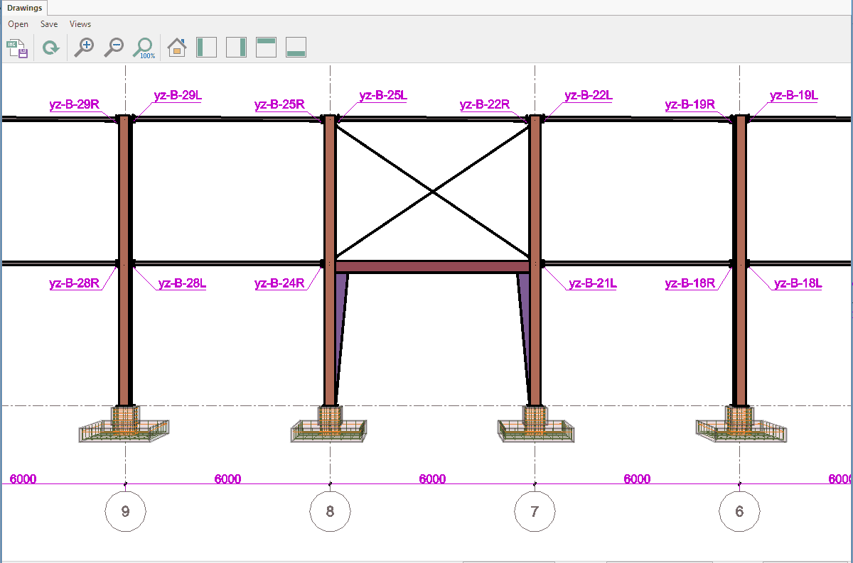Screen dimensions: 853x563
Task: Zoom out with the minus magnifier
Action: pyautogui.click(x=114, y=48)
